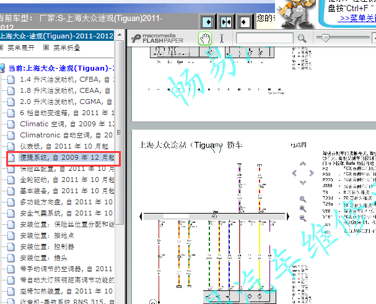The width and height of the screenshot is (376, 304).
Task: Open 安装位置: 保险丝位置分配 document
Action: tap(67, 224)
